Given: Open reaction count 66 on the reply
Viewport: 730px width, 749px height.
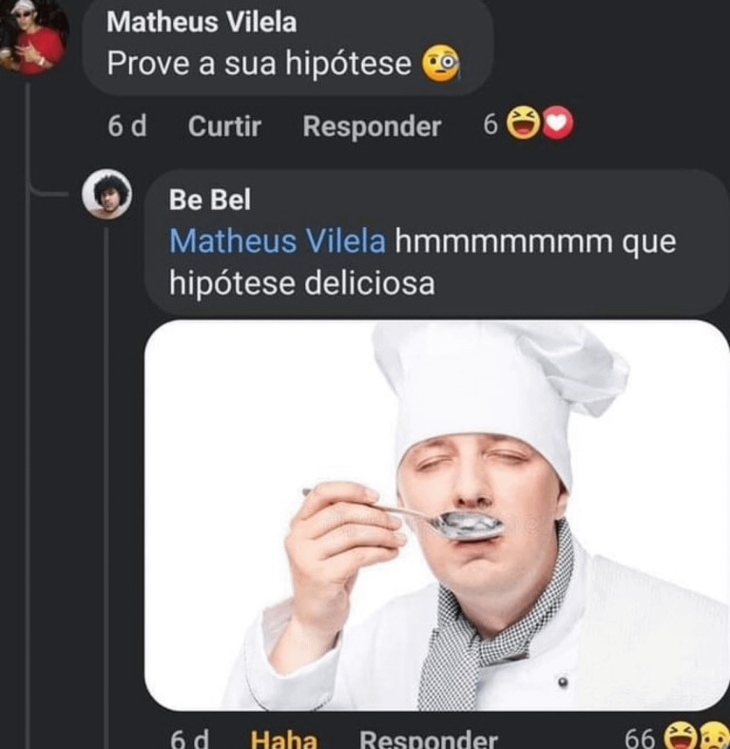Looking at the screenshot, I should point(639,738).
